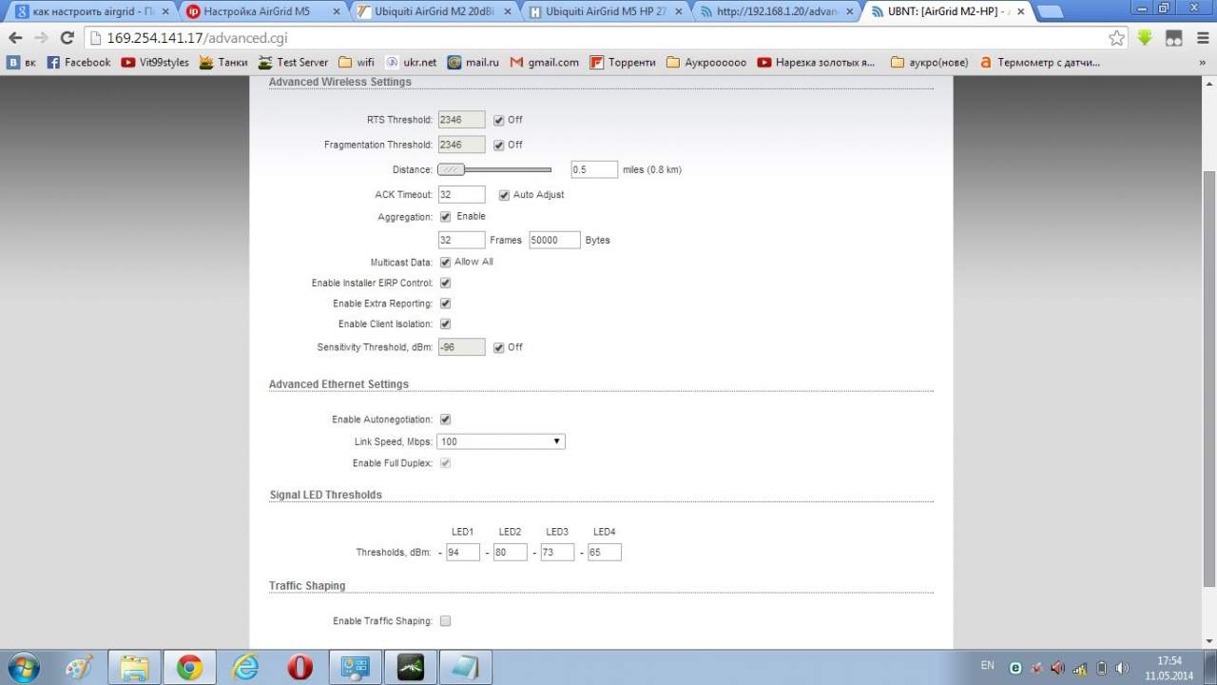Open the Facebook bookmark

point(78,62)
